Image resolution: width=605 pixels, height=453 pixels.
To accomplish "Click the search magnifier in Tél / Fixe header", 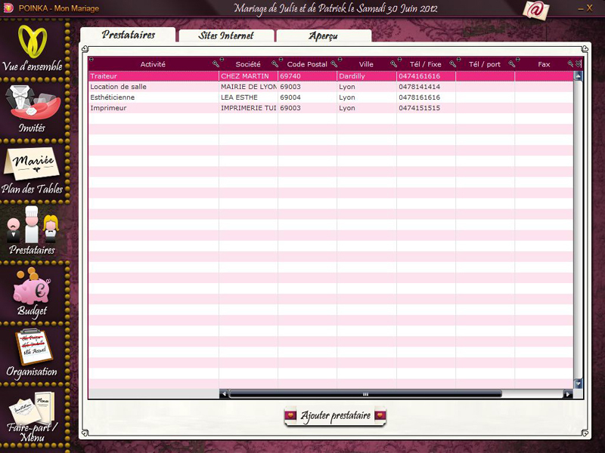I will pyautogui.click(x=452, y=64).
